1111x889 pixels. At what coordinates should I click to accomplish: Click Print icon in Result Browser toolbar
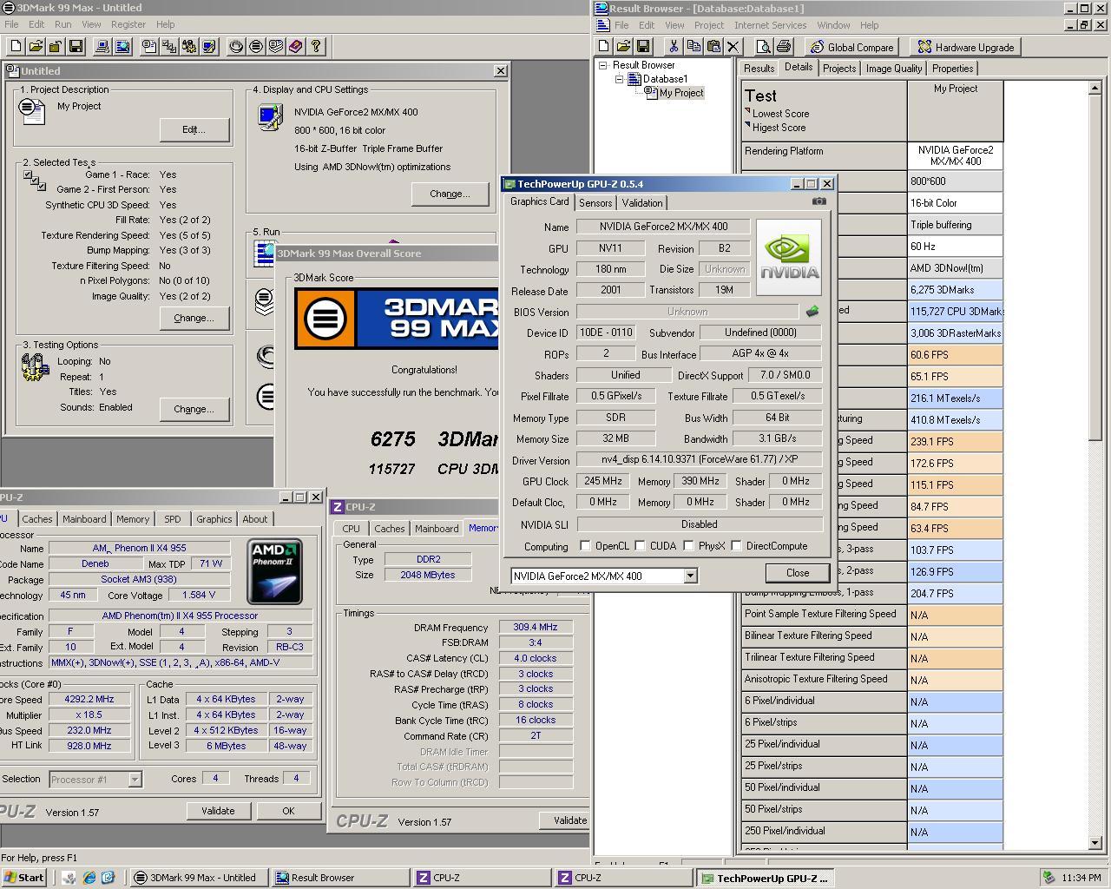point(783,47)
